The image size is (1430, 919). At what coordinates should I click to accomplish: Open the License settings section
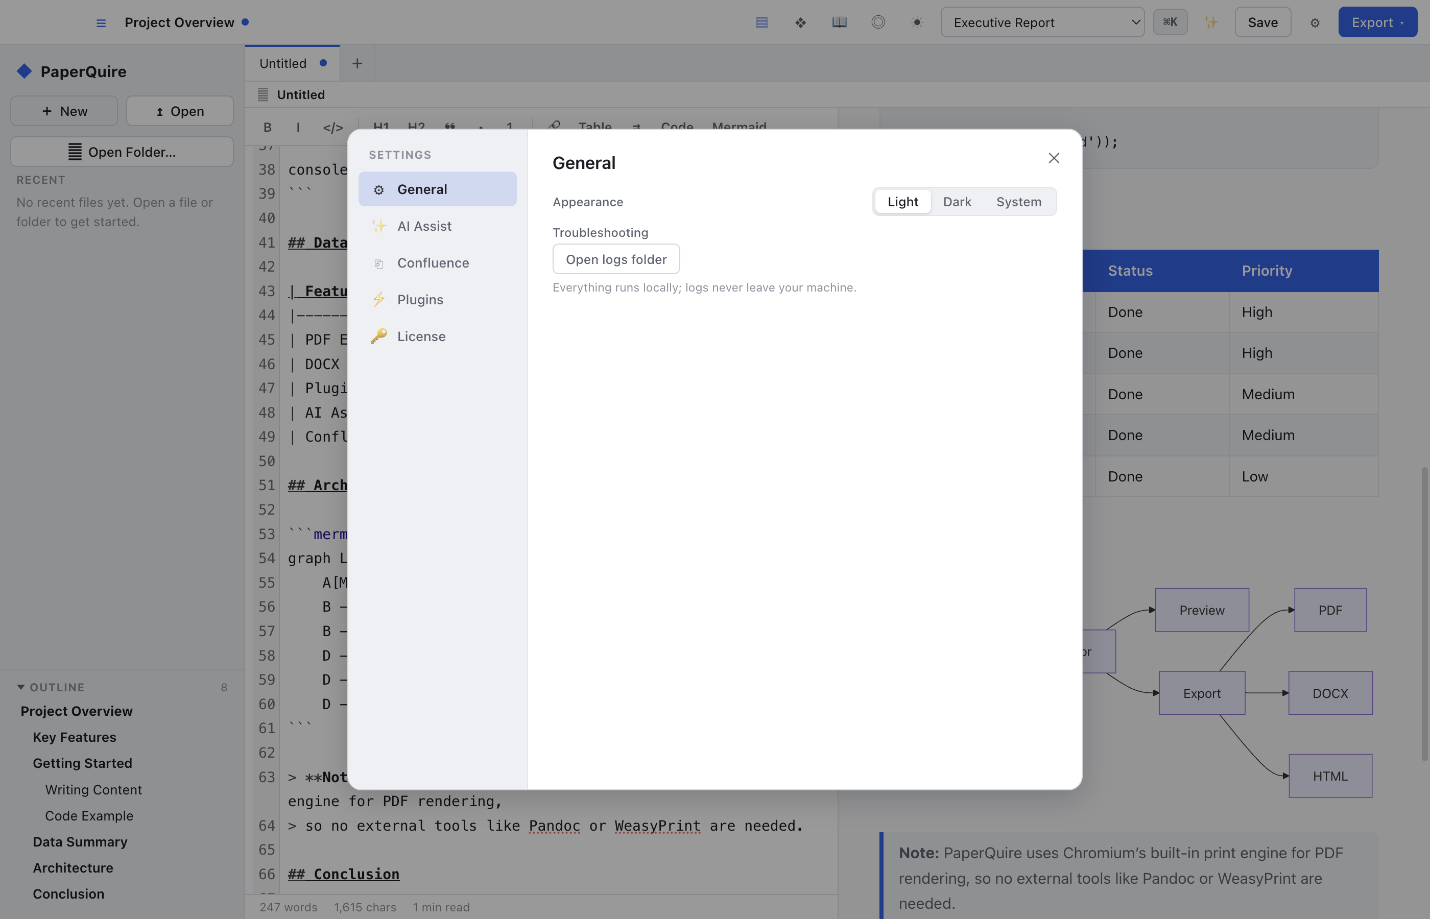point(437,336)
